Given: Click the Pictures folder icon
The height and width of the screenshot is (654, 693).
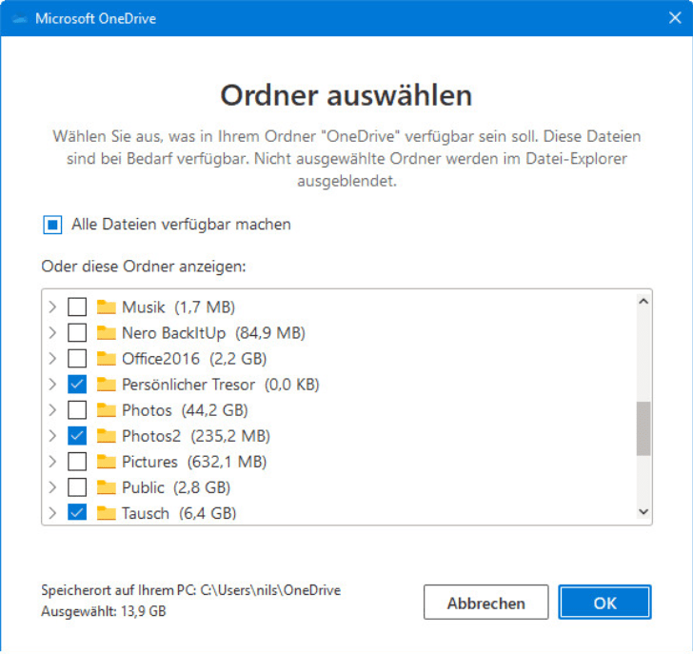Looking at the screenshot, I should click(106, 462).
